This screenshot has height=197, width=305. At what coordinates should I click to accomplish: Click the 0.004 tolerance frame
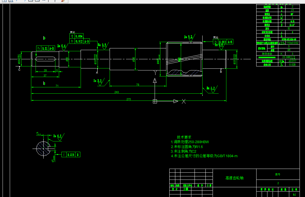tap(76, 36)
